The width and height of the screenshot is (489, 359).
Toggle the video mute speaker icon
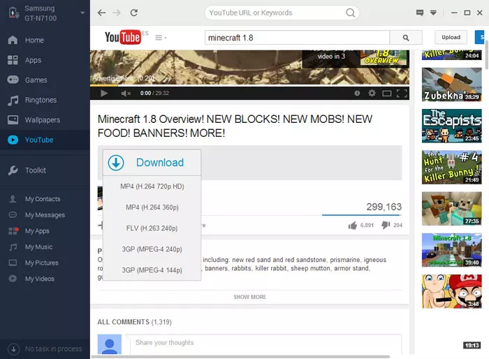pyautogui.click(x=126, y=94)
